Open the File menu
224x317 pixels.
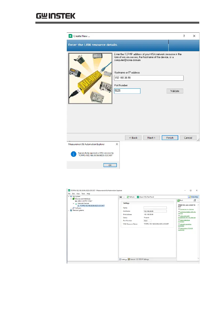coord(69,194)
